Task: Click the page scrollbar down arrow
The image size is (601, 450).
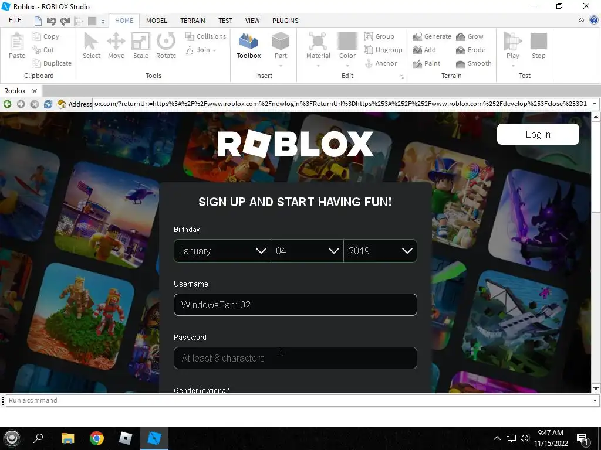Action: tap(596, 389)
